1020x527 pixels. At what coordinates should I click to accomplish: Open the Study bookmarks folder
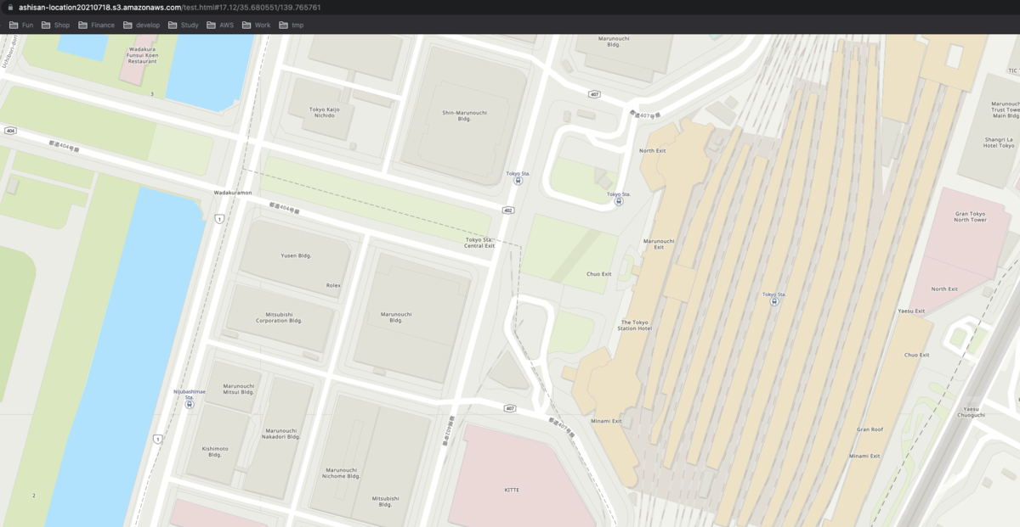click(183, 25)
